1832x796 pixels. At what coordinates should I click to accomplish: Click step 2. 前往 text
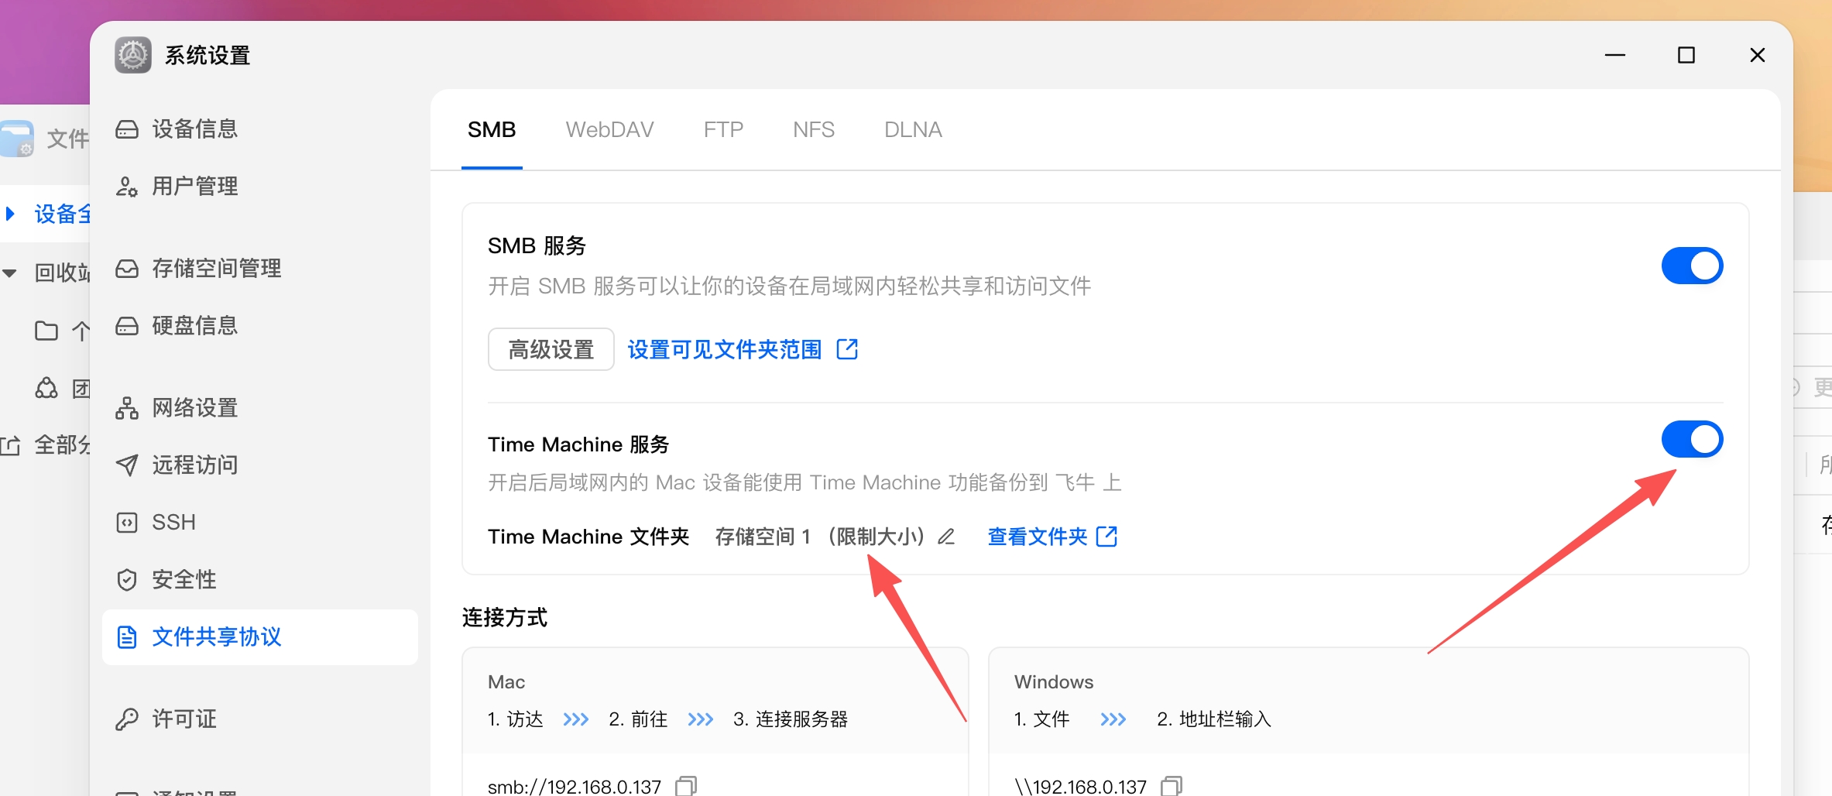point(638,719)
